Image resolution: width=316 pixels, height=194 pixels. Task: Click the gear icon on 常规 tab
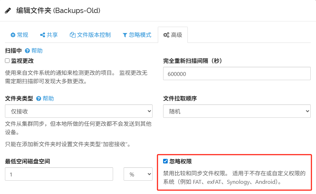(x=13, y=35)
